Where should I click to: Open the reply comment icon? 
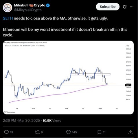tap(6, 132)
